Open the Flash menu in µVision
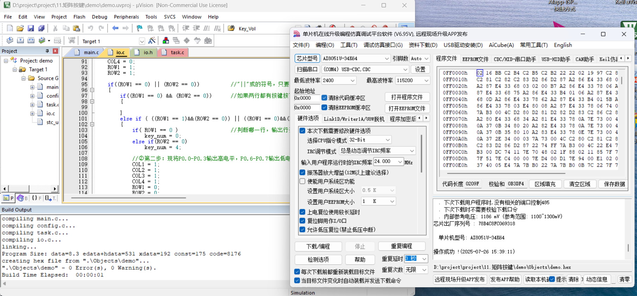 click(79, 17)
